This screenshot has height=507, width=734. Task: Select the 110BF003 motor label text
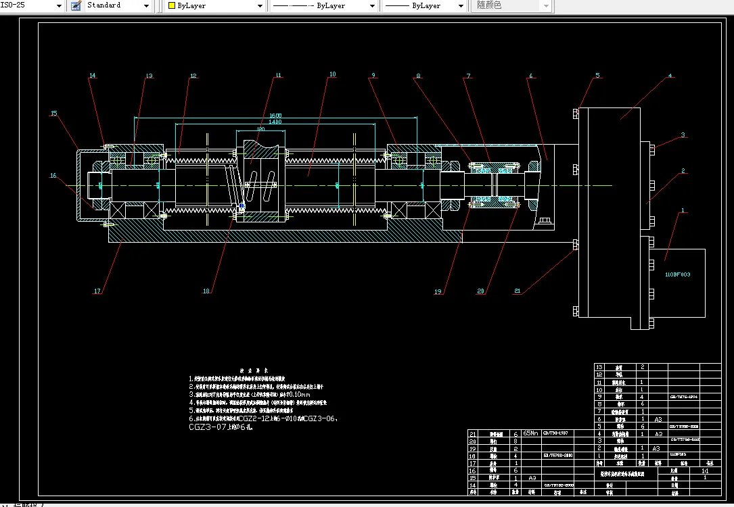click(x=677, y=274)
